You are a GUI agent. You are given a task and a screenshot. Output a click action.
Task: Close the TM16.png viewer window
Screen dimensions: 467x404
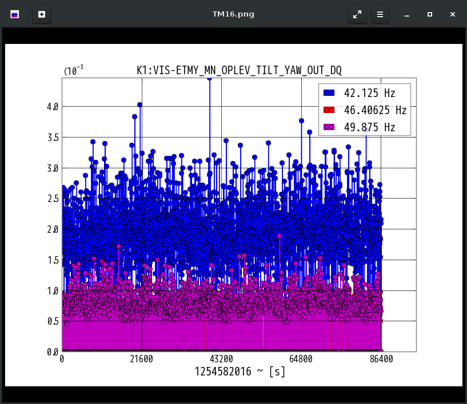click(x=452, y=14)
